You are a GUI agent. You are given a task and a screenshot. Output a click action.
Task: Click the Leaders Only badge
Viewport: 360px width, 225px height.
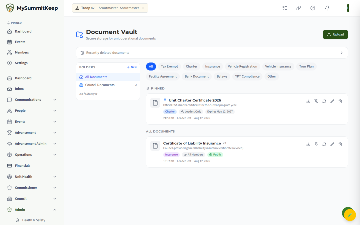pos(191,112)
